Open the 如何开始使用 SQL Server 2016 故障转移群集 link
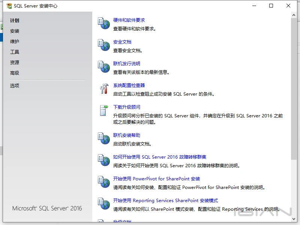Viewport: 300px width, 225px height. [x=160, y=157]
